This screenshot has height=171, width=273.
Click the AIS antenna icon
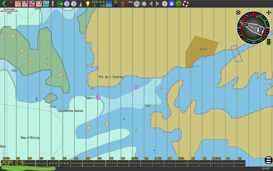point(95,4)
